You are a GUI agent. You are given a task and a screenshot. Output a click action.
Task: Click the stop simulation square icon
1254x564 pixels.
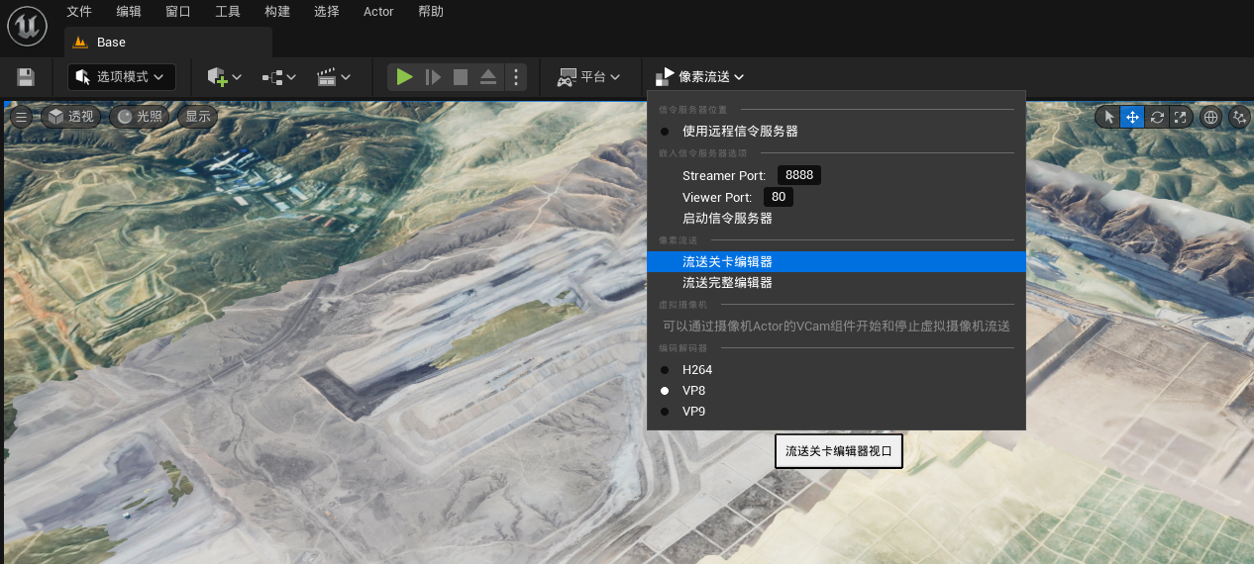click(x=461, y=77)
